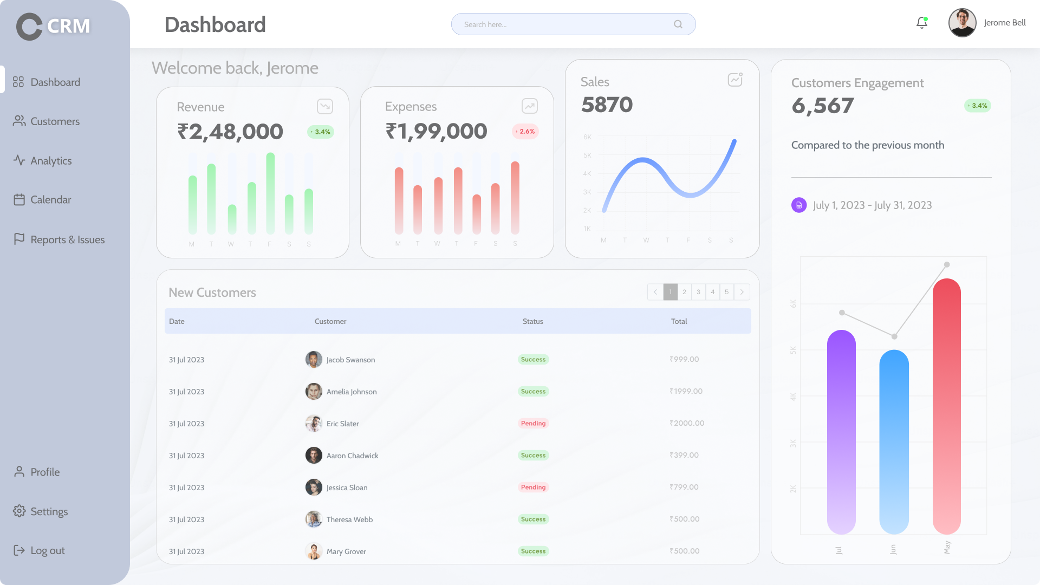Click the Success status badge for Jacob Swanson
The width and height of the screenshot is (1040, 585).
pos(533,359)
